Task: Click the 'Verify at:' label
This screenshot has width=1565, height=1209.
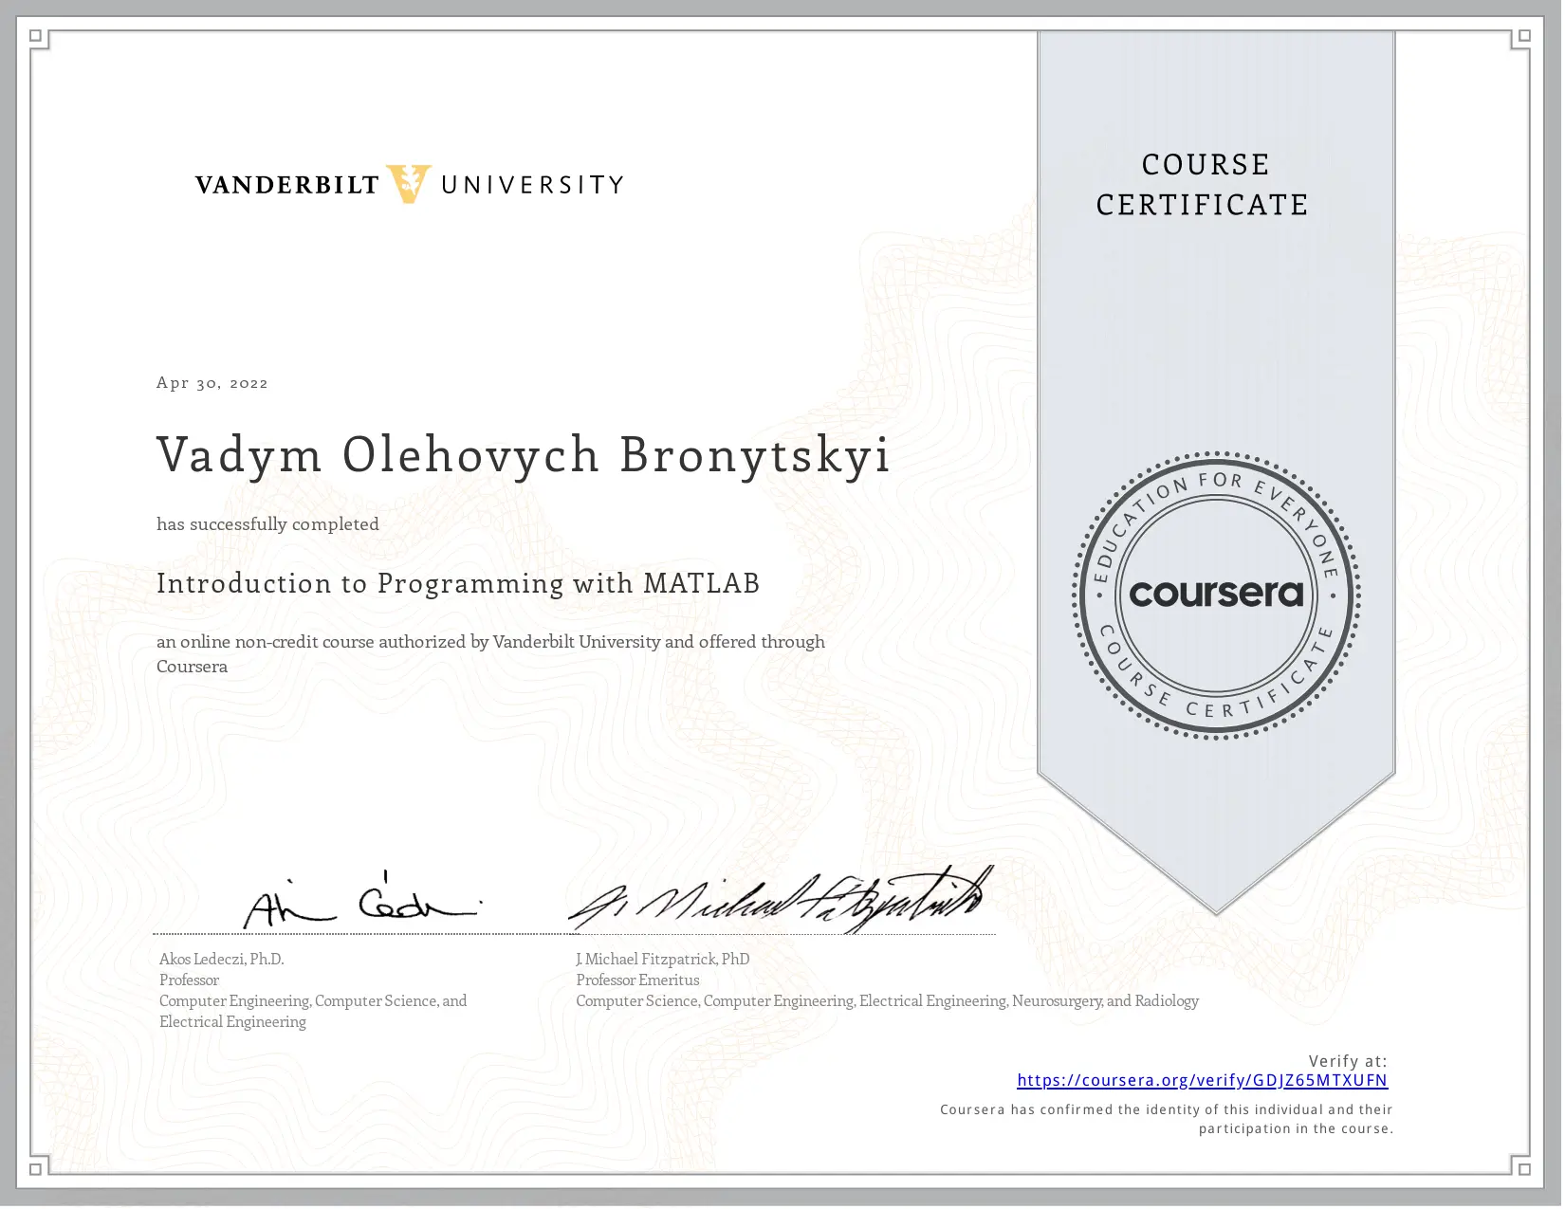Action: (1347, 1061)
